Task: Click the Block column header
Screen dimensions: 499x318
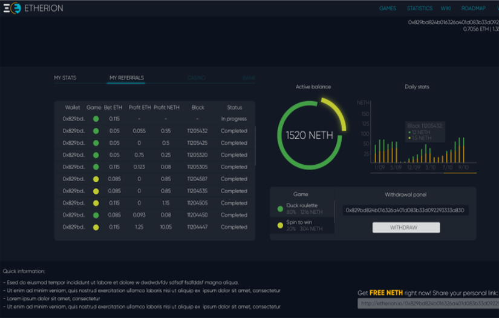Action: coord(198,107)
